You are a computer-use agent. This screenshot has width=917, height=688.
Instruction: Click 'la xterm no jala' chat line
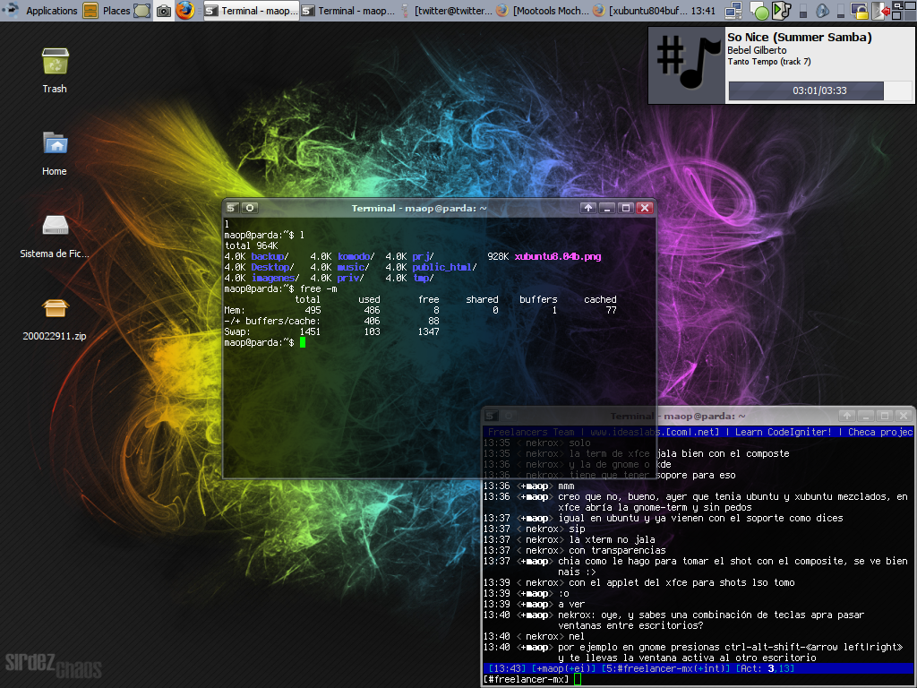coord(569,539)
